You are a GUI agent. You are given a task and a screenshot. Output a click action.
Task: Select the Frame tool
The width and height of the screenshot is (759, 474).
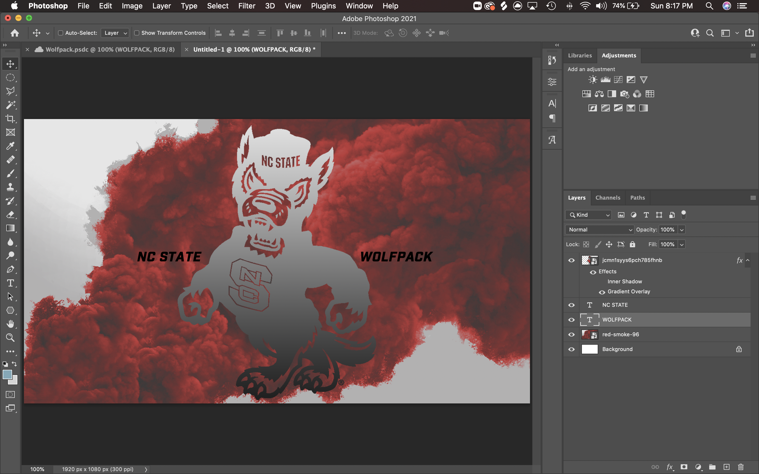click(x=10, y=132)
